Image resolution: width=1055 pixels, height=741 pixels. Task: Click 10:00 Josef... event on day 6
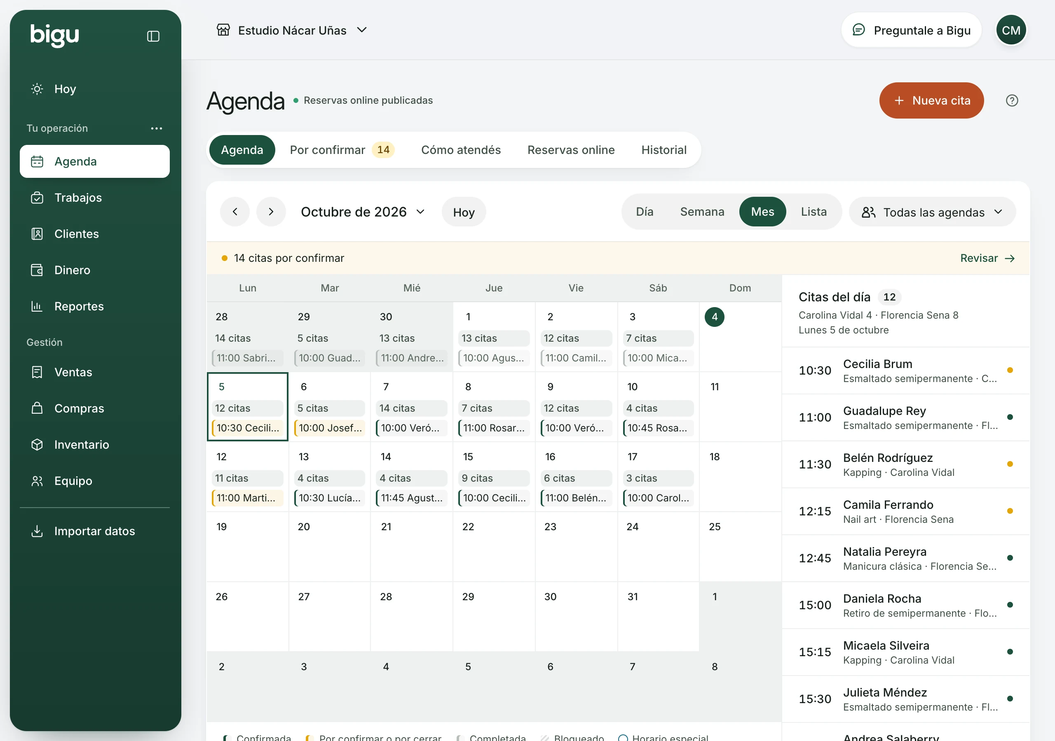pos(329,428)
